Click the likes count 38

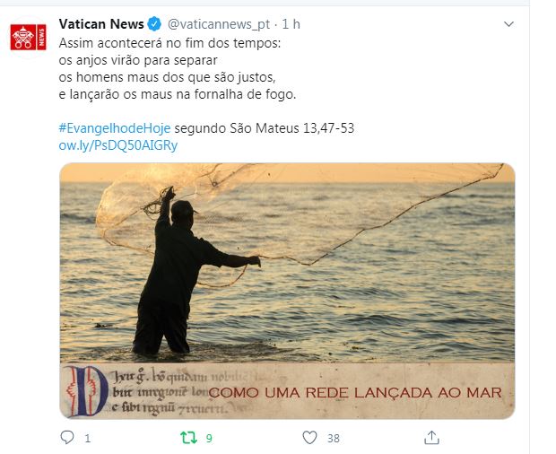pos(334,439)
